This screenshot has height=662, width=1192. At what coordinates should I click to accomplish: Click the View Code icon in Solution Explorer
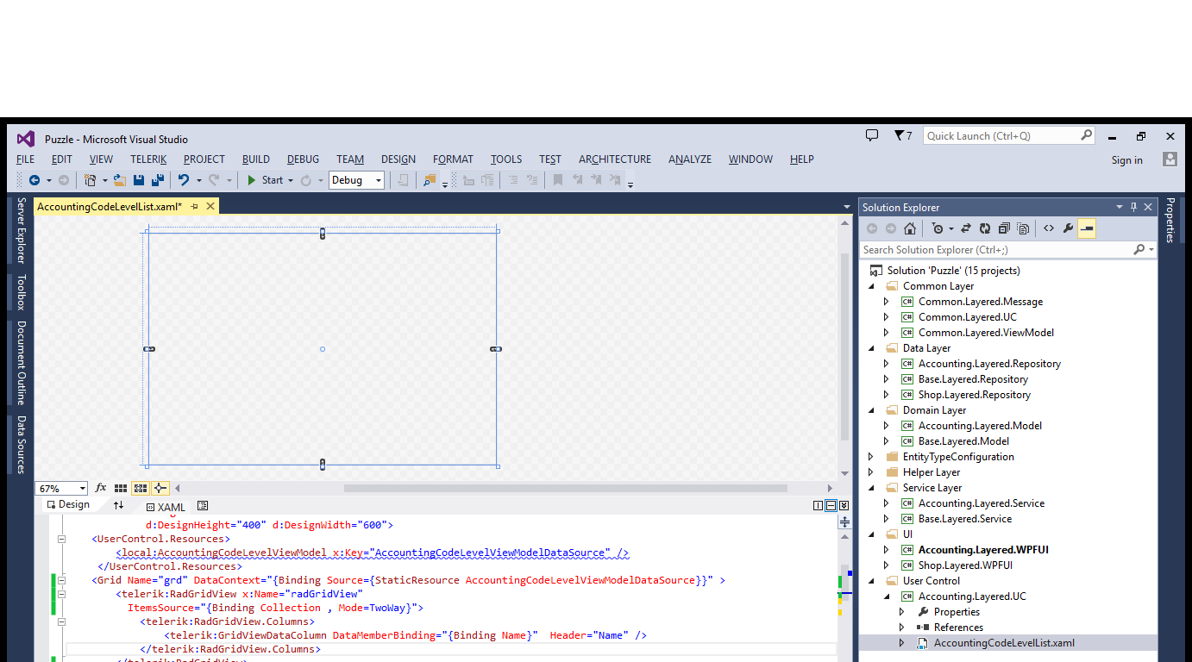click(1048, 228)
